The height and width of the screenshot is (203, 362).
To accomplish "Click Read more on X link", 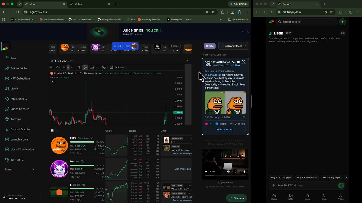I will pos(225,129).
